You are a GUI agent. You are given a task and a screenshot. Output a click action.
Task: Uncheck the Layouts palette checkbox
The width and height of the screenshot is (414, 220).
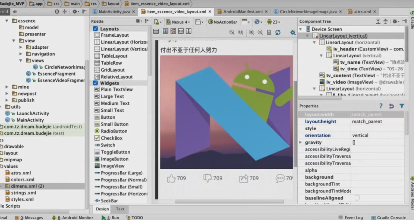coord(95,29)
